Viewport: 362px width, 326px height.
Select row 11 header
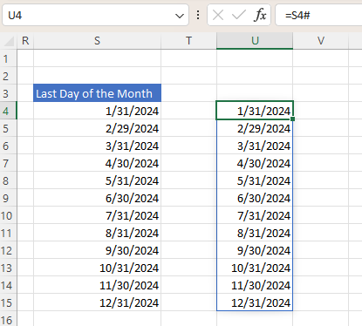pyautogui.click(x=9, y=233)
